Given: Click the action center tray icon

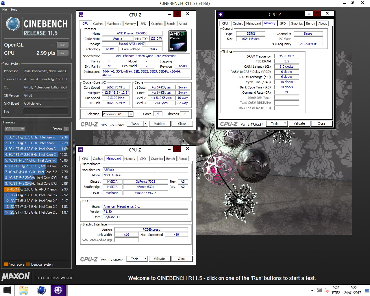Looking at the screenshot, I should click(x=367, y=290).
